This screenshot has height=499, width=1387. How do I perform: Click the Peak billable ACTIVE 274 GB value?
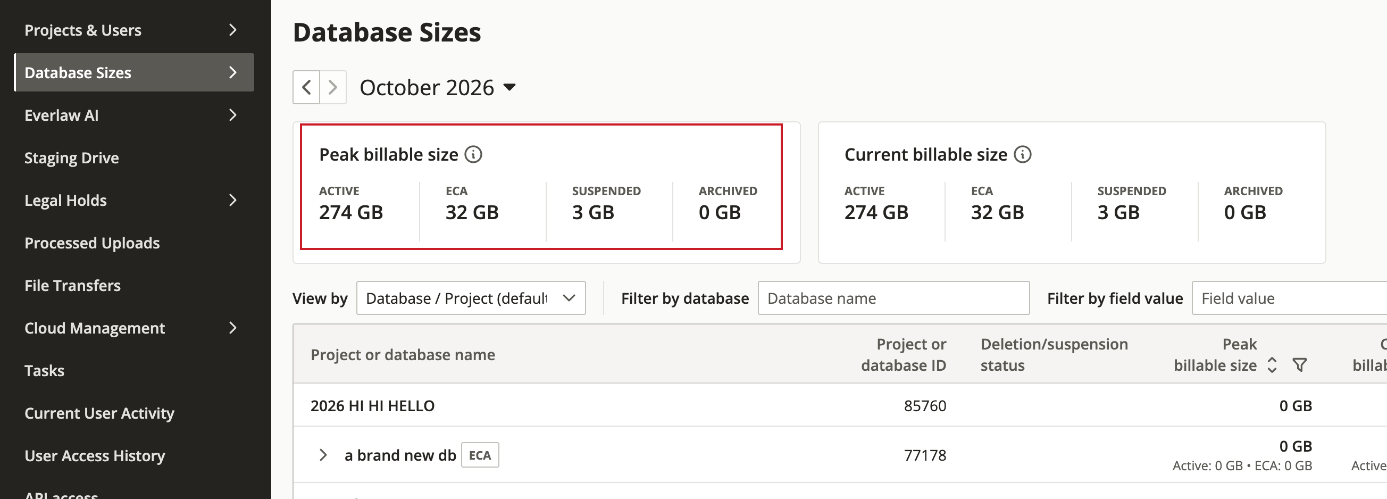coord(351,212)
